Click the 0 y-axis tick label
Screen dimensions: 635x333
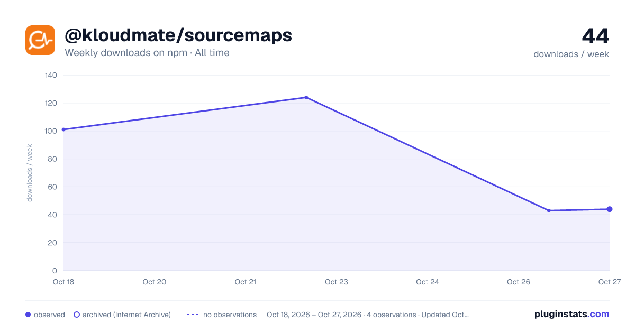pos(55,271)
